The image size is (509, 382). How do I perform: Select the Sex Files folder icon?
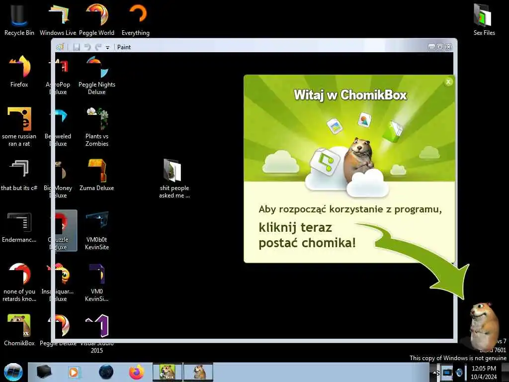(x=484, y=19)
